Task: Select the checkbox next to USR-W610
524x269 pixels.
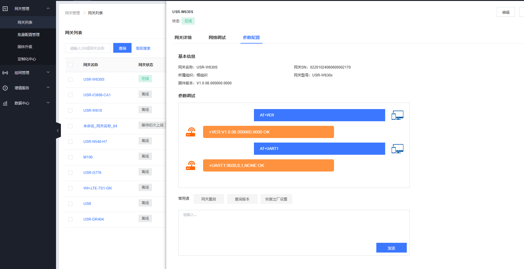Action: tap(70, 111)
